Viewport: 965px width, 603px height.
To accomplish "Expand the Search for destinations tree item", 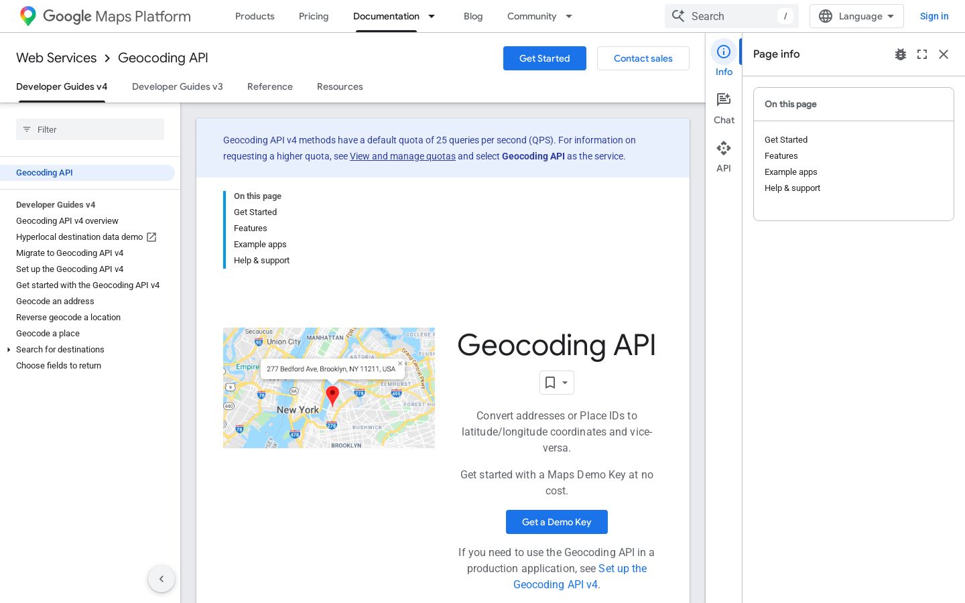I will pos(9,350).
